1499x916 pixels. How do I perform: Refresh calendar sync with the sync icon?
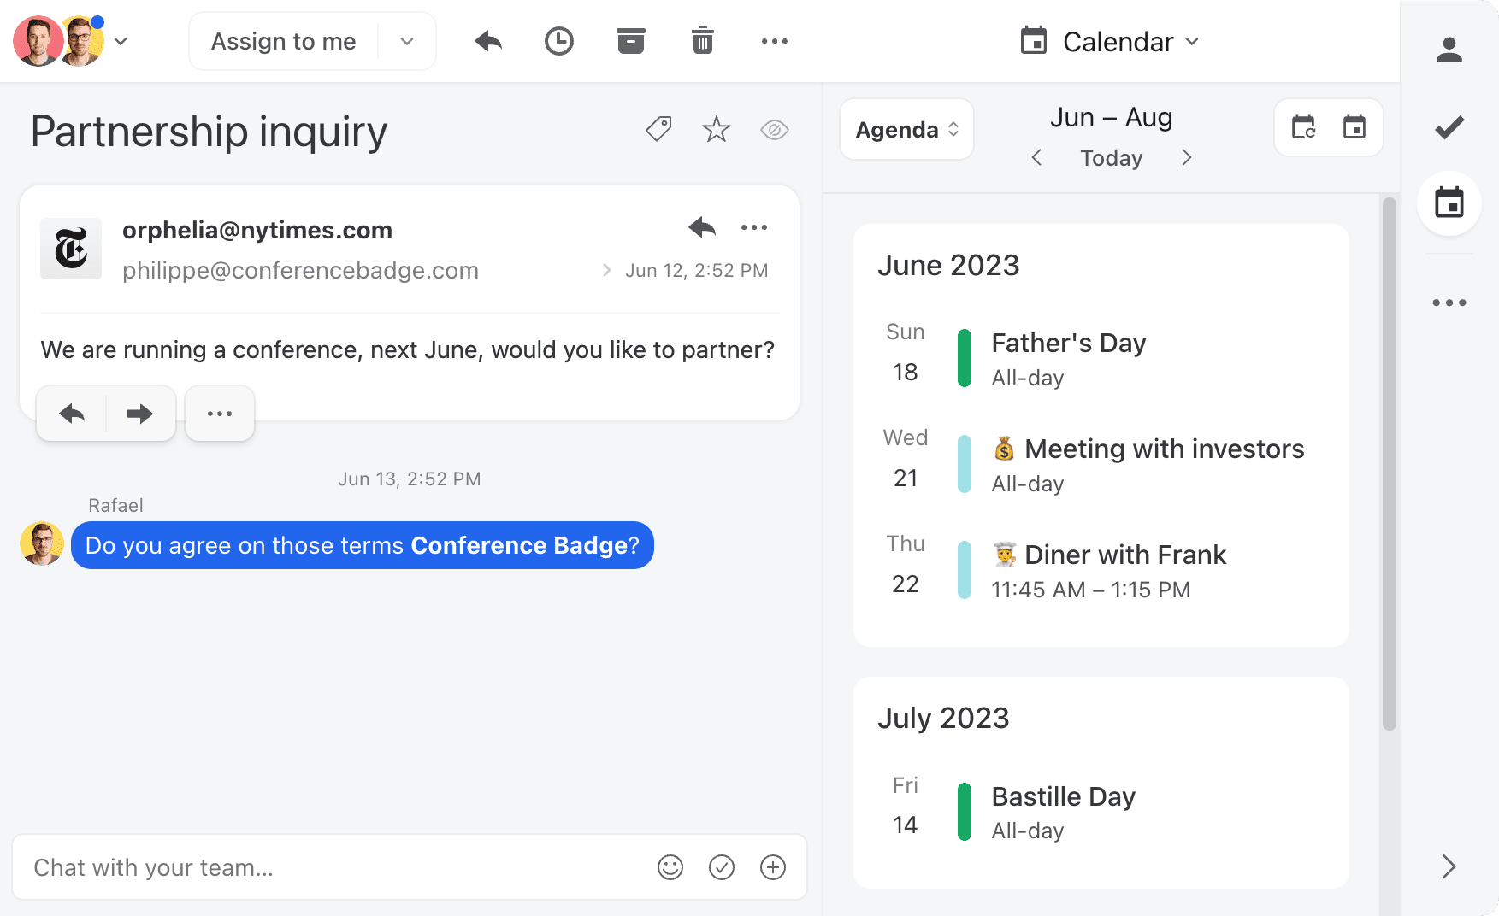1303,127
